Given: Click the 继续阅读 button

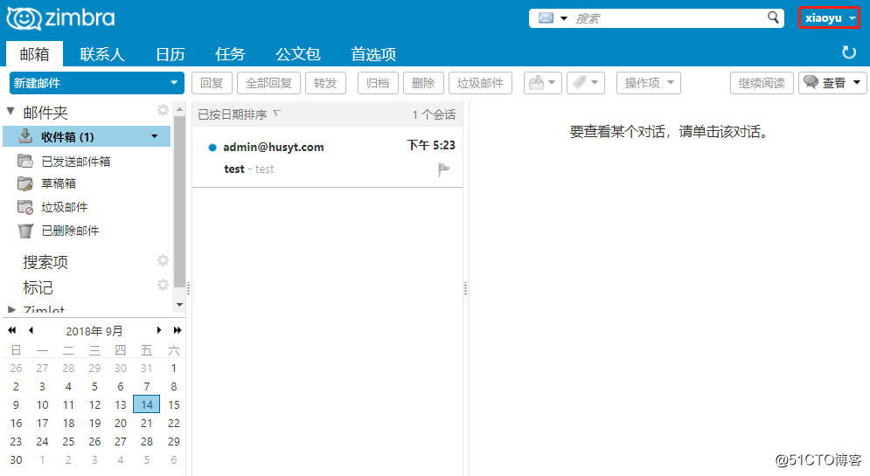Looking at the screenshot, I should click(762, 83).
